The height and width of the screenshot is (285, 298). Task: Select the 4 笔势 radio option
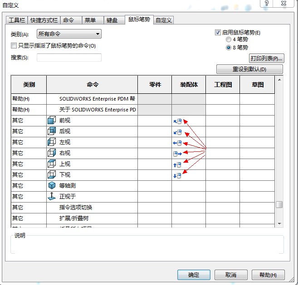click(x=229, y=39)
